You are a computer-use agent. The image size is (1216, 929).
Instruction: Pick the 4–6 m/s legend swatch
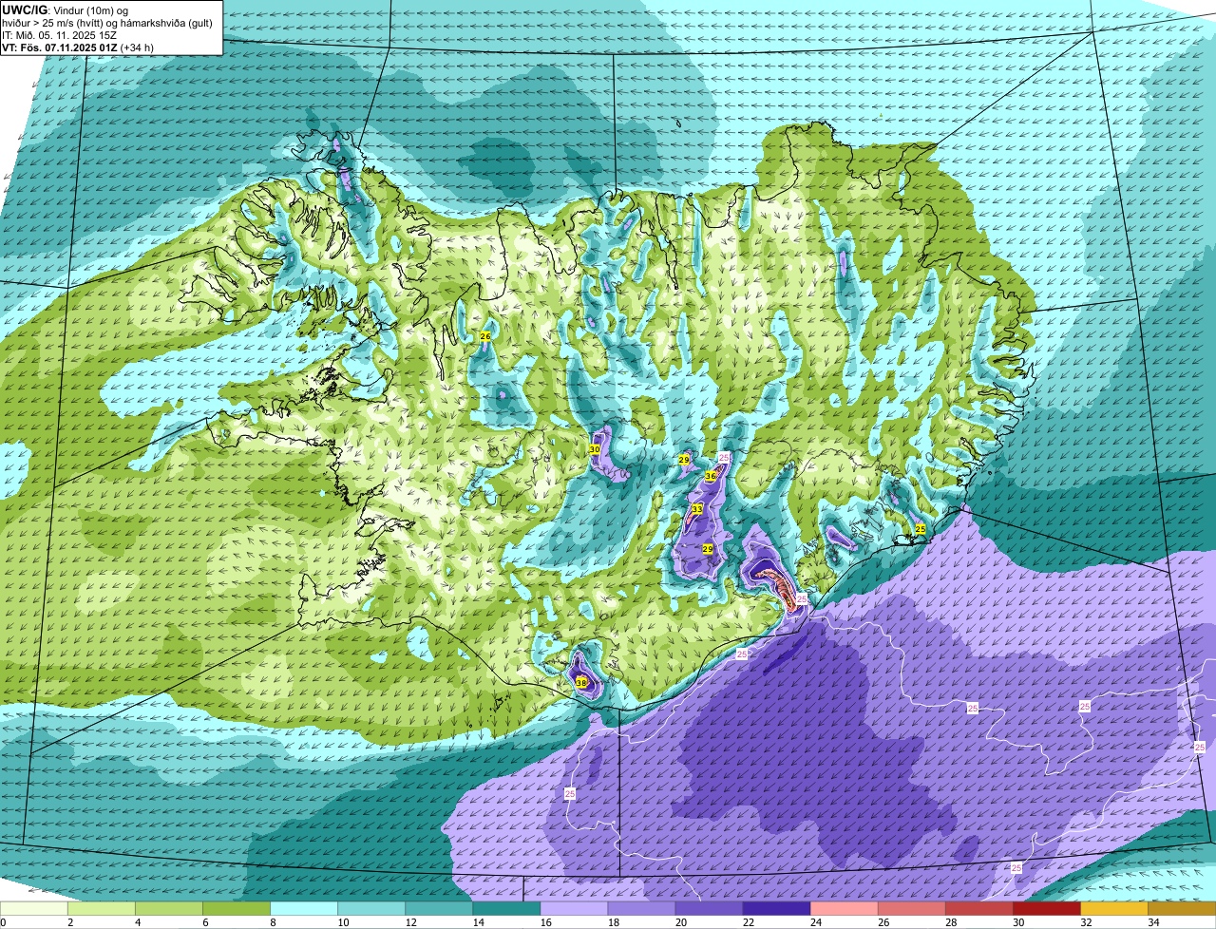169,909
